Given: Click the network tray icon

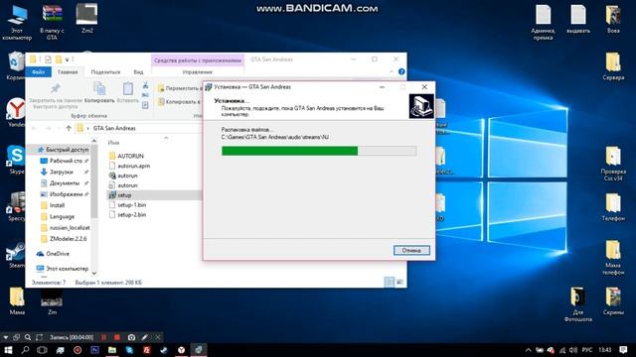Looking at the screenshot, I should [x=562, y=350].
